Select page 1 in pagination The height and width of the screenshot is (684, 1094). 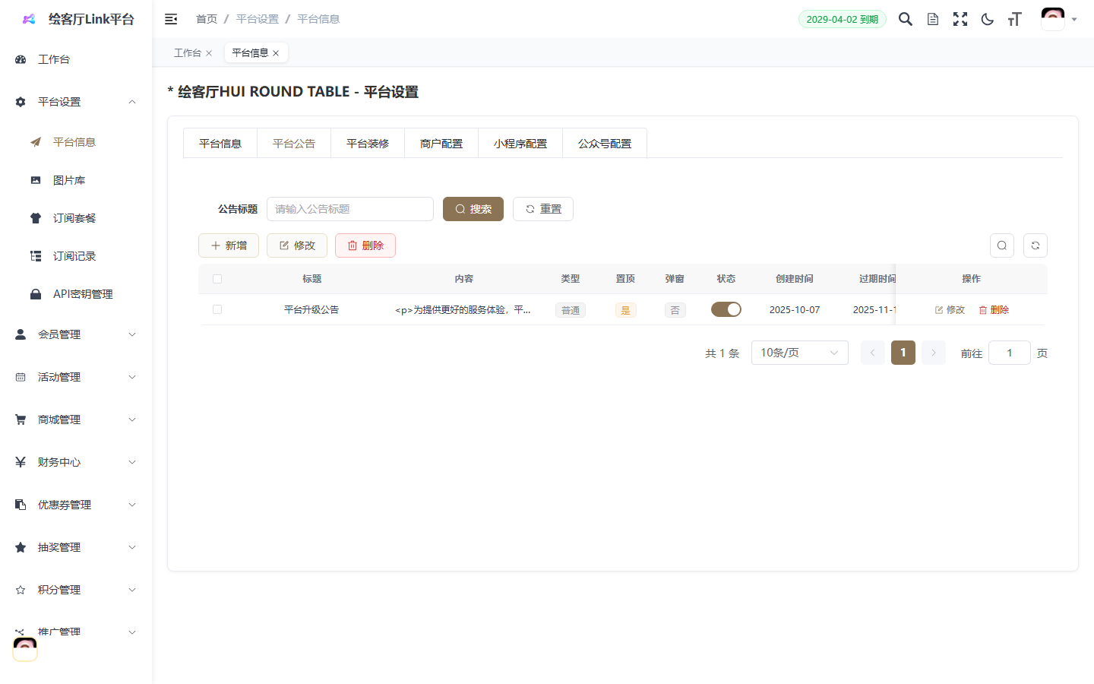[903, 353]
